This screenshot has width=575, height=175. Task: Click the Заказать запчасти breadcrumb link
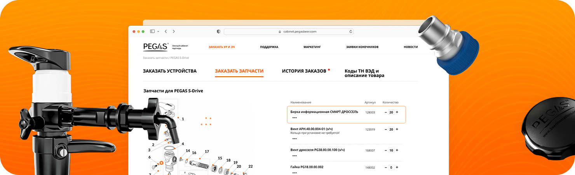[x=155, y=58]
